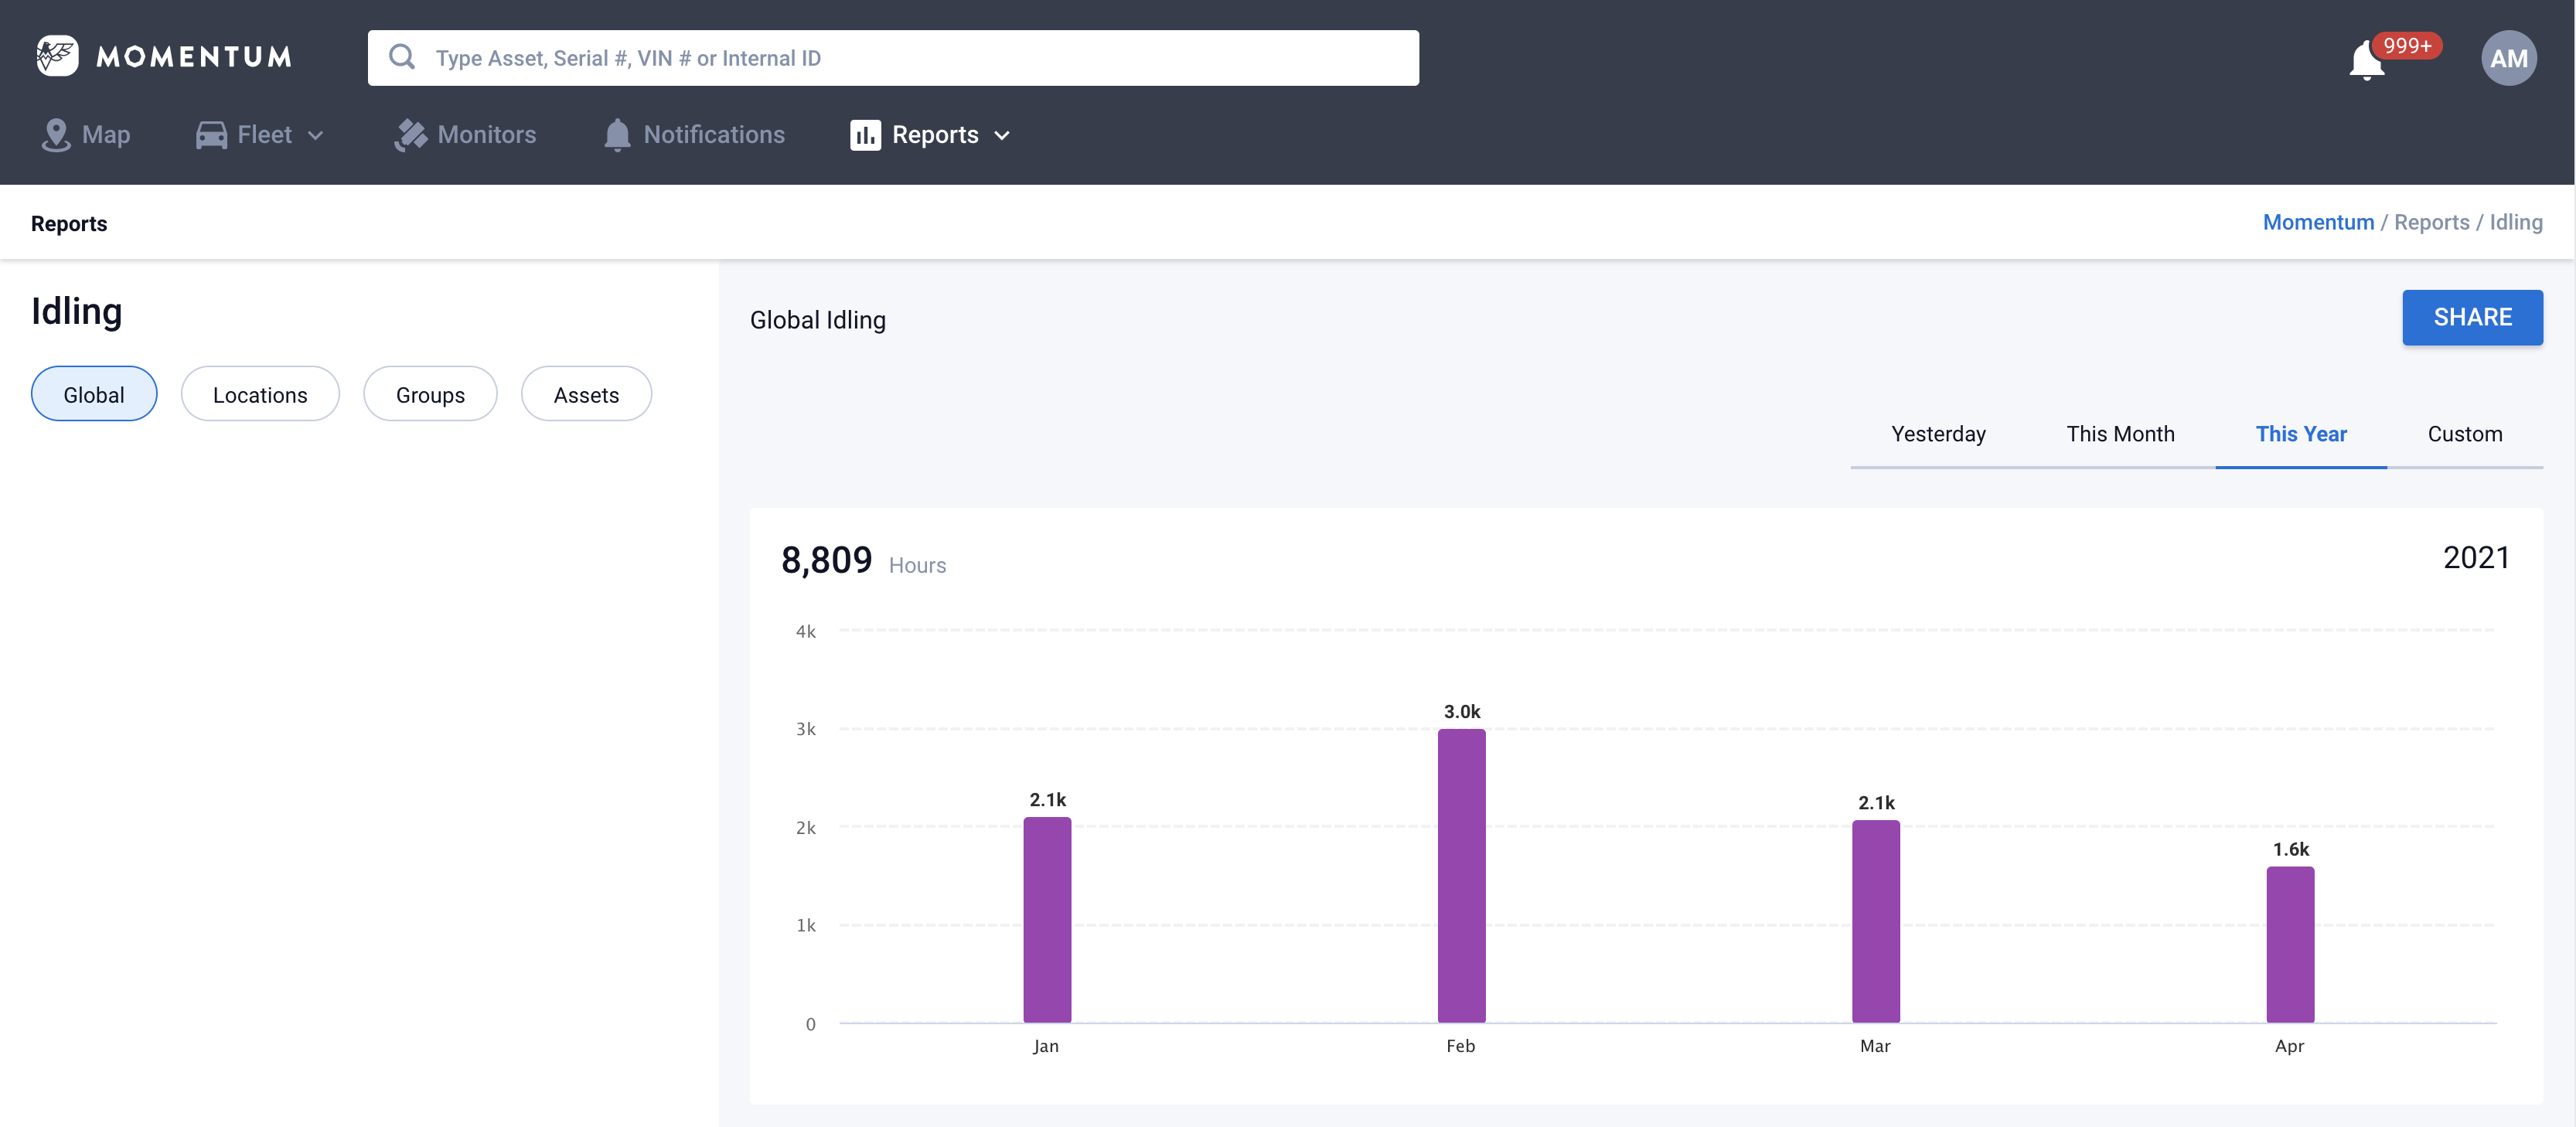Viewport: 2576px width, 1127px height.
Task: Expand the Fleet dropdown chevron
Action: [x=316, y=136]
